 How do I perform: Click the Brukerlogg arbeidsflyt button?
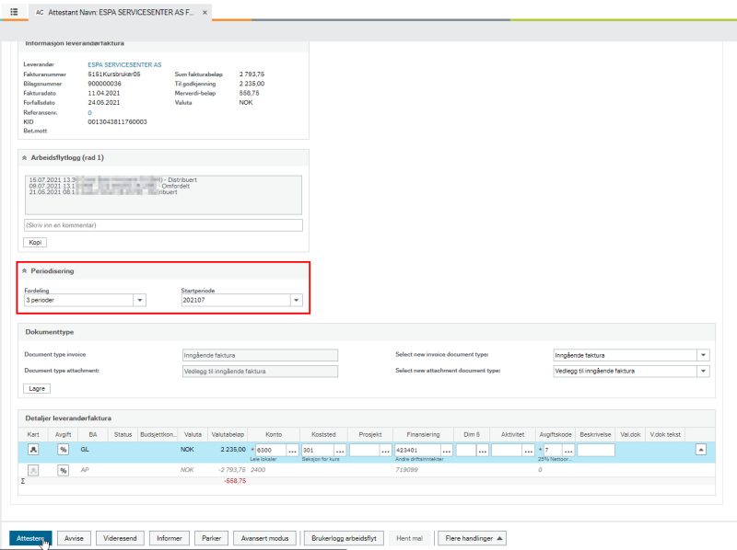344,538
